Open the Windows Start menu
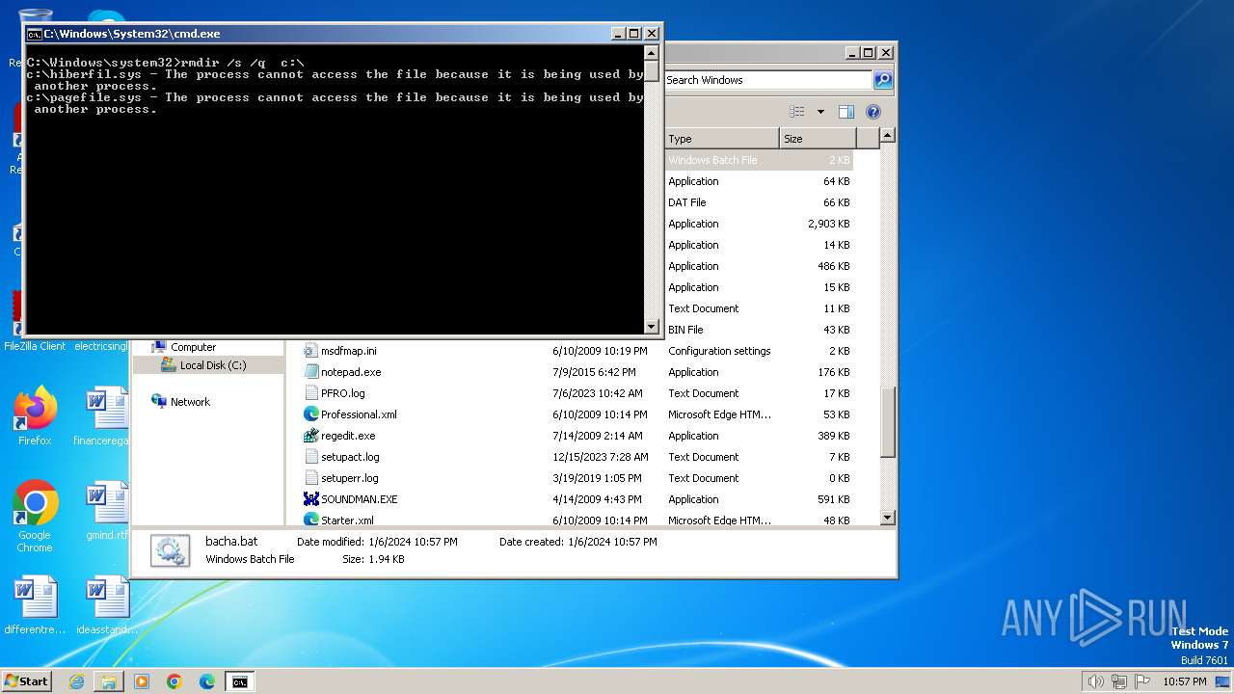Screen dimensions: 1234x694 pyautogui.click(x=27, y=681)
